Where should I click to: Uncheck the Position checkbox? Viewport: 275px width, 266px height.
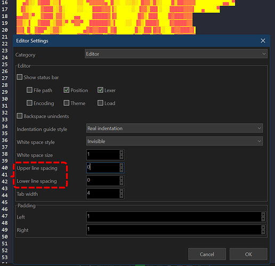[67, 90]
